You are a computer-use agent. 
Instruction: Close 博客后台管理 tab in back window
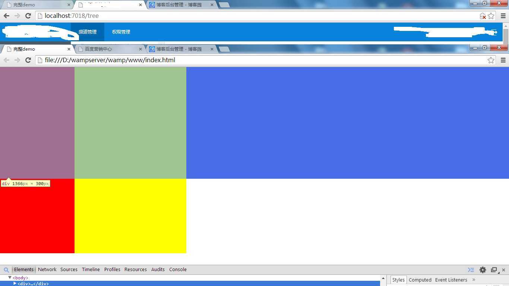(x=212, y=5)
